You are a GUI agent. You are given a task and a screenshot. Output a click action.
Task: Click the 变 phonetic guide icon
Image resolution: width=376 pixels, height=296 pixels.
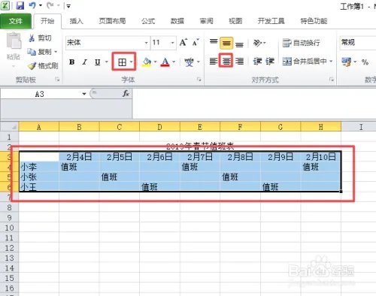coord(189,62)
